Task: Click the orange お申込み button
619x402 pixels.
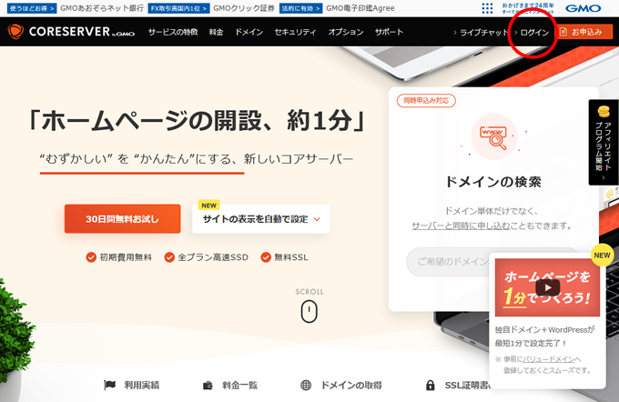Action: [x=583, y=32]
